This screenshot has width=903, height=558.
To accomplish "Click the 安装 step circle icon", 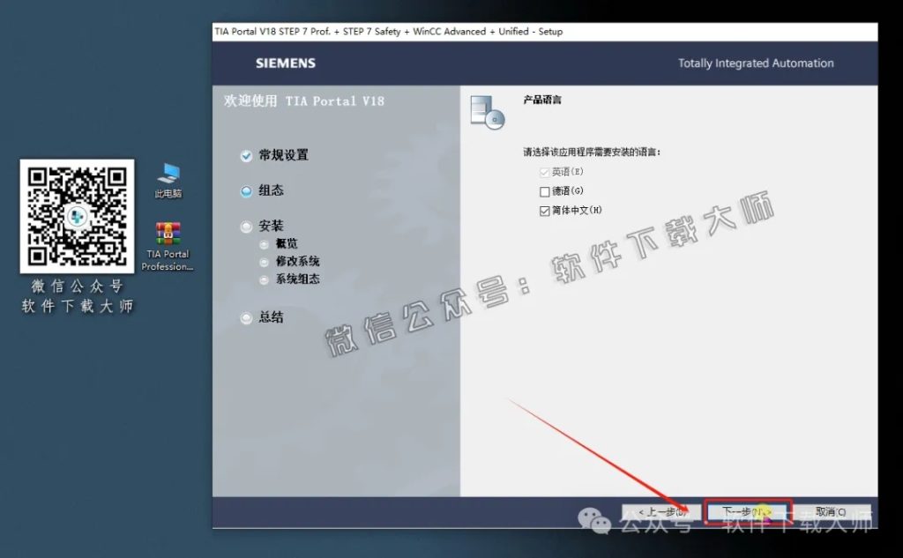I will 245,226.
